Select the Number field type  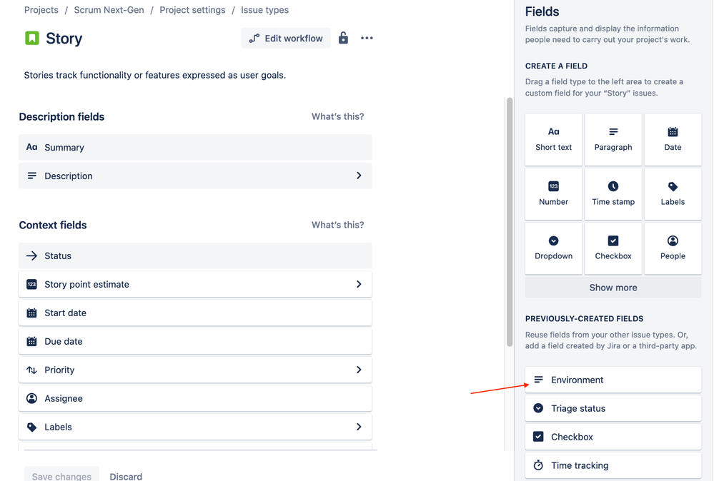click(554, 194)
